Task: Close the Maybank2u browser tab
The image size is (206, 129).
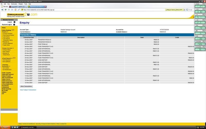Action: [x=46, y=6]
